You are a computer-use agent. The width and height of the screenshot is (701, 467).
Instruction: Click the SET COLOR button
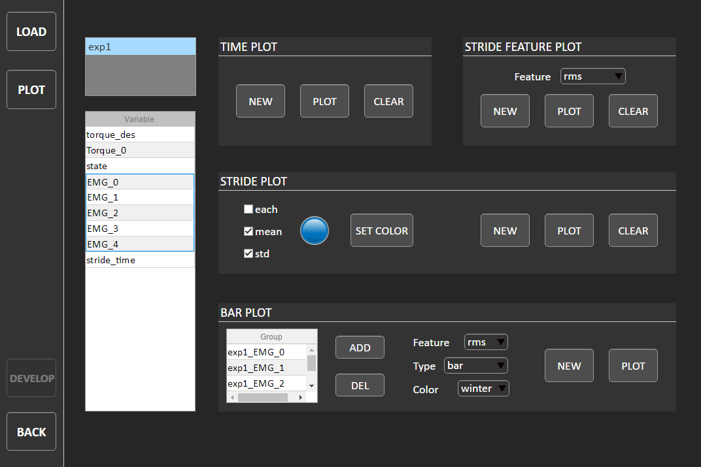pyautogui.click(x=382, y=231)
